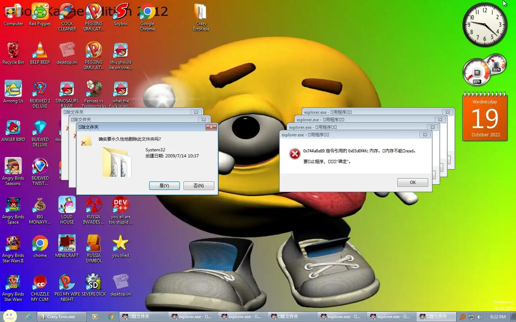This screenshot has width=516, height=322.
Task: Select the RUSSIA INVADES icon
Action: pos(94,211)
